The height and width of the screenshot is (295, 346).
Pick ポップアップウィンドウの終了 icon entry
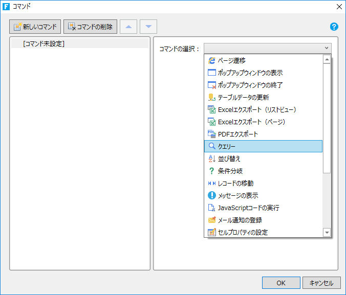[211, 85]
